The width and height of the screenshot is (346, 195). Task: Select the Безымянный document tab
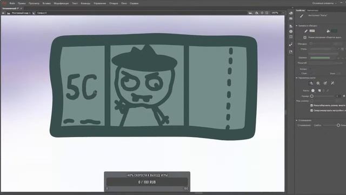[11, 9]
